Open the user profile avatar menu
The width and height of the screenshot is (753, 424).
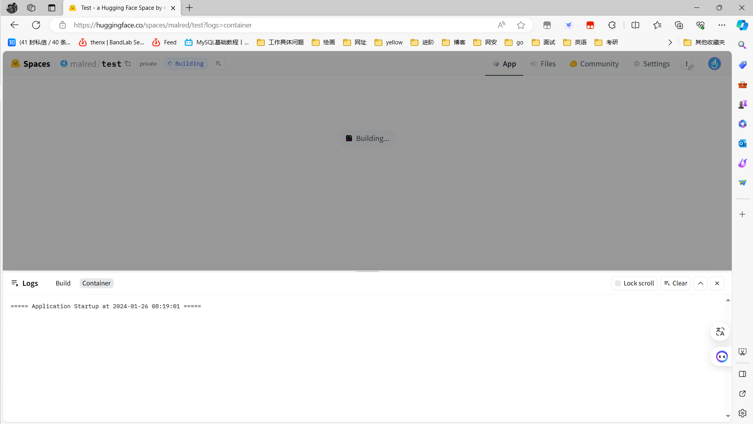coord(714,64)
